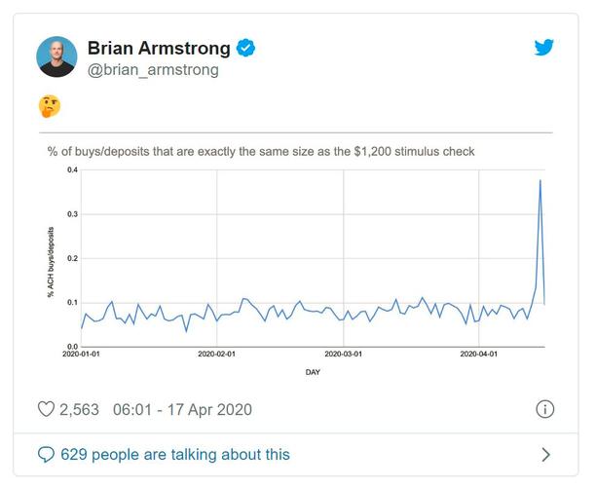The image size is (596, 487).
Task: Click the blue verified badge
Action: (x=249, y=48)
